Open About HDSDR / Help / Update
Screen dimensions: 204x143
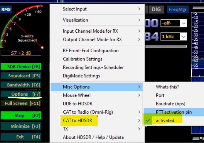pyautogui.click(x=98, y=137)
